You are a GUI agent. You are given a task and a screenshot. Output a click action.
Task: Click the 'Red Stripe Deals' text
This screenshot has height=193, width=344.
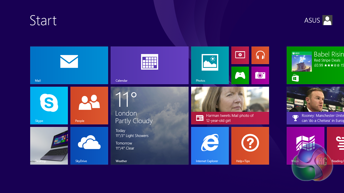click(x=327, y=60)
